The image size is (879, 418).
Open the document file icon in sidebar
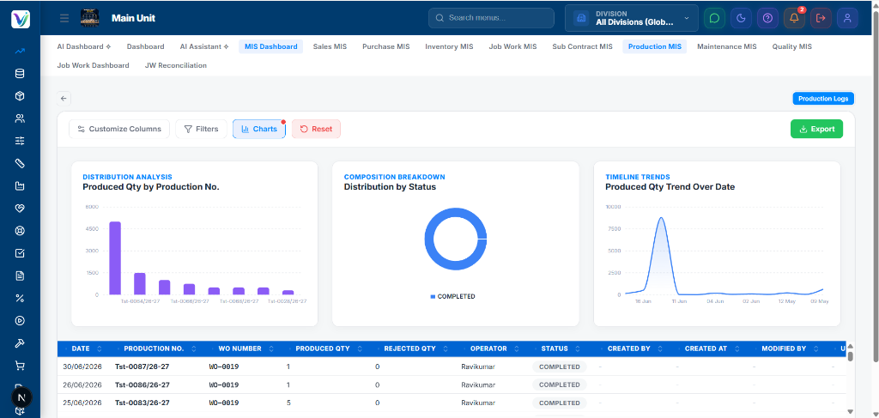pos(21,276)
